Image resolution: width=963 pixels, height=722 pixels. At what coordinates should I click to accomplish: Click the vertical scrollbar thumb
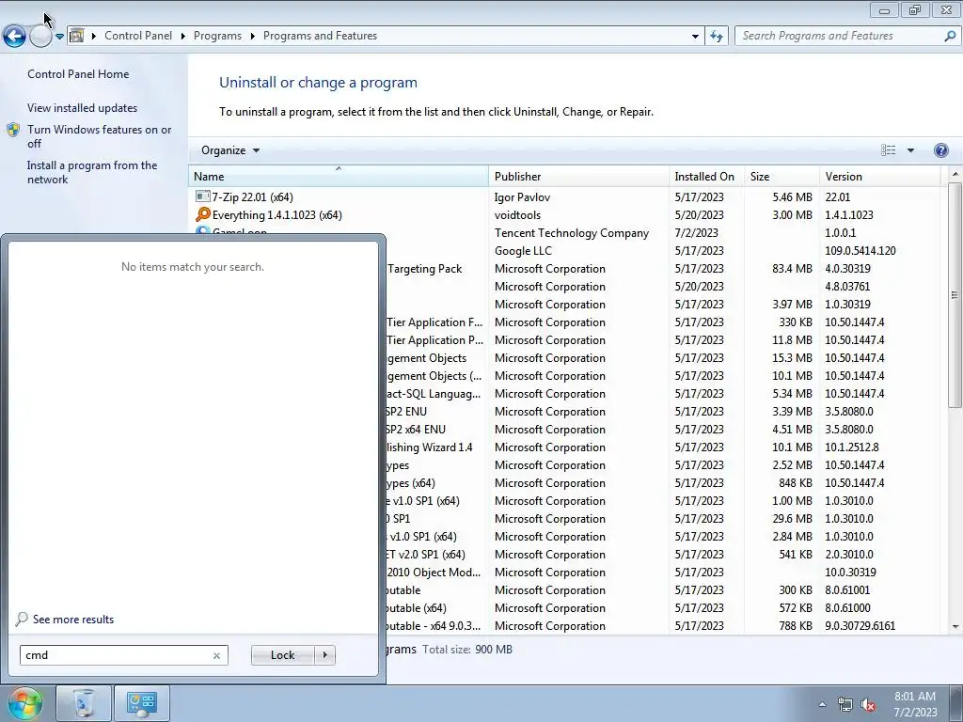pos(955,294)
